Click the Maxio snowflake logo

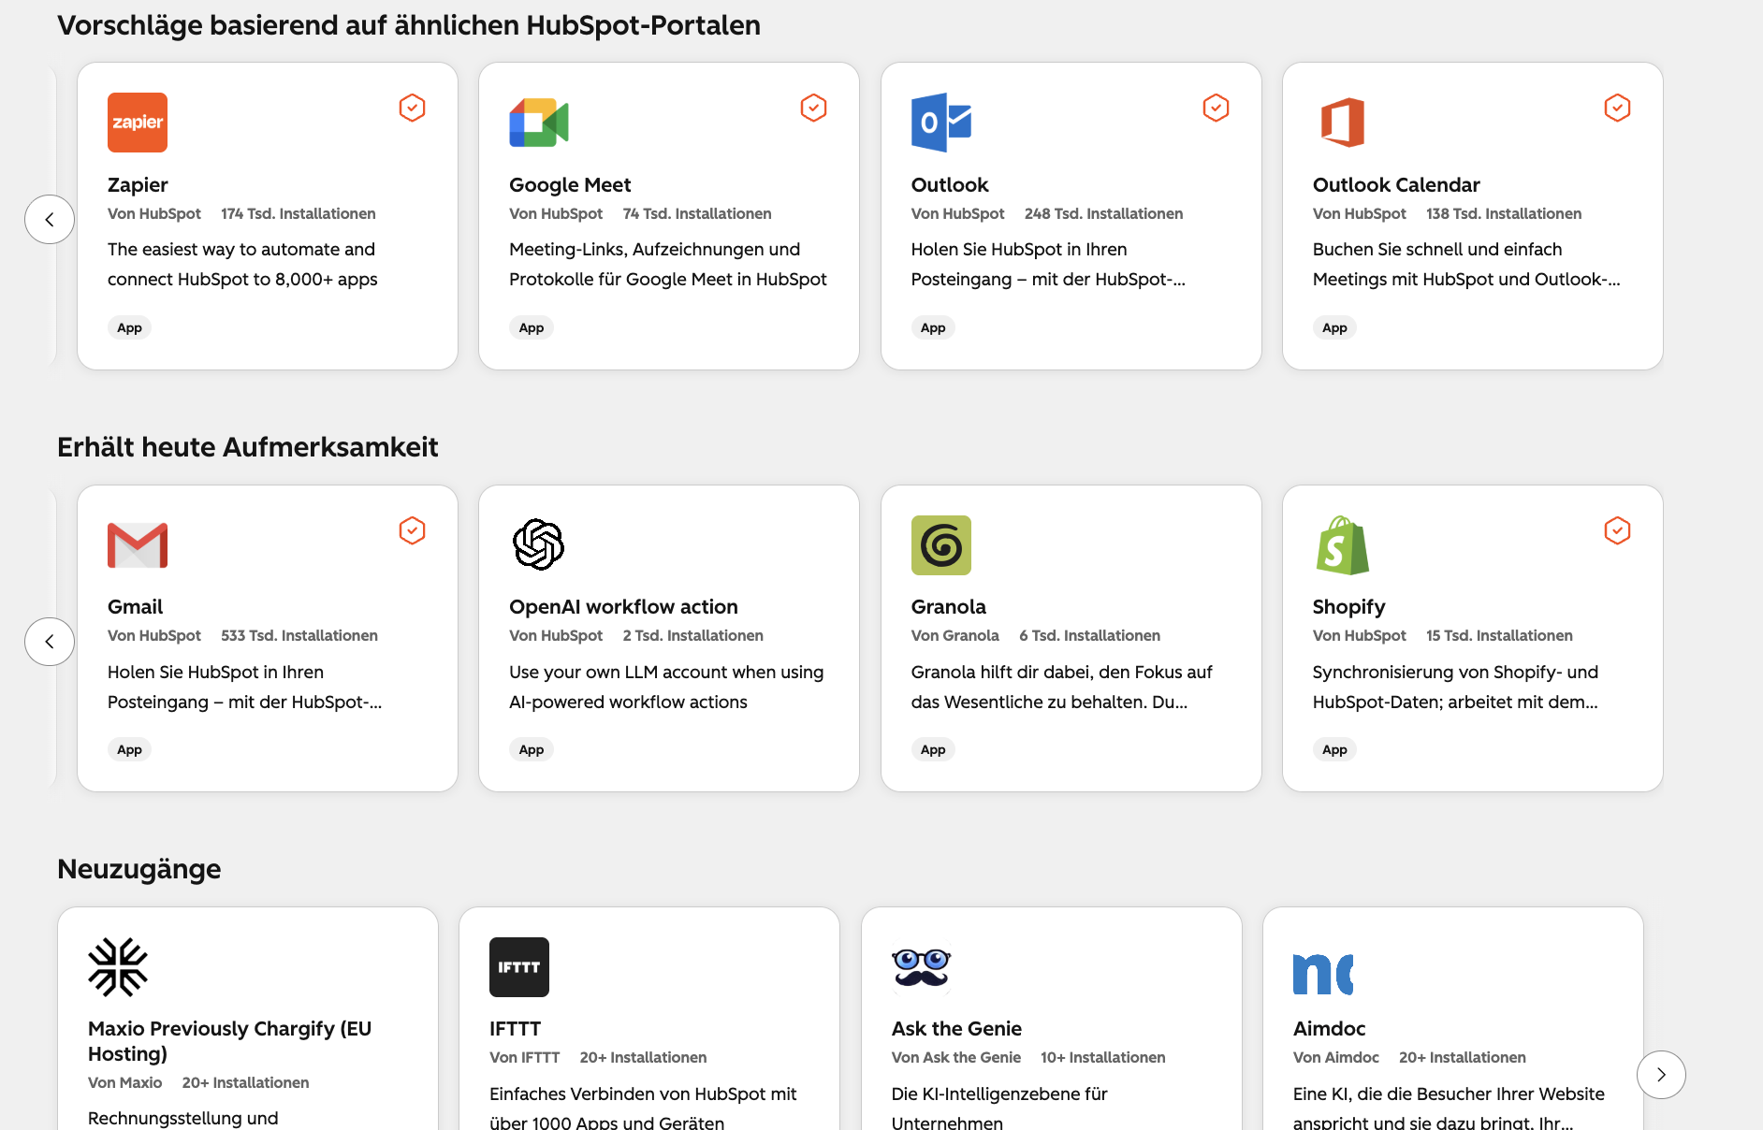click(118, 967)
